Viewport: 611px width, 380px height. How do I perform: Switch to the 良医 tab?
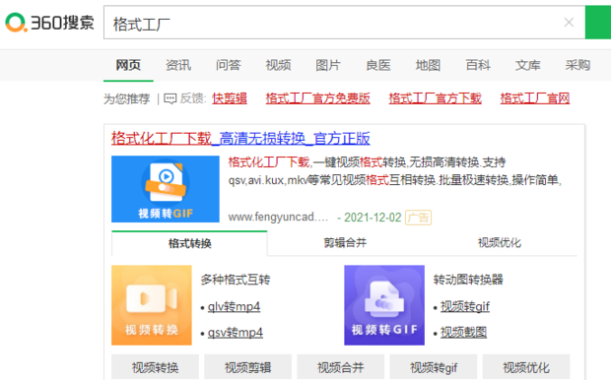coord(378,65)
